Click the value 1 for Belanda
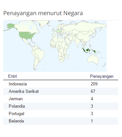The width and height of the screenshot is (122, 137). (92, 121)
